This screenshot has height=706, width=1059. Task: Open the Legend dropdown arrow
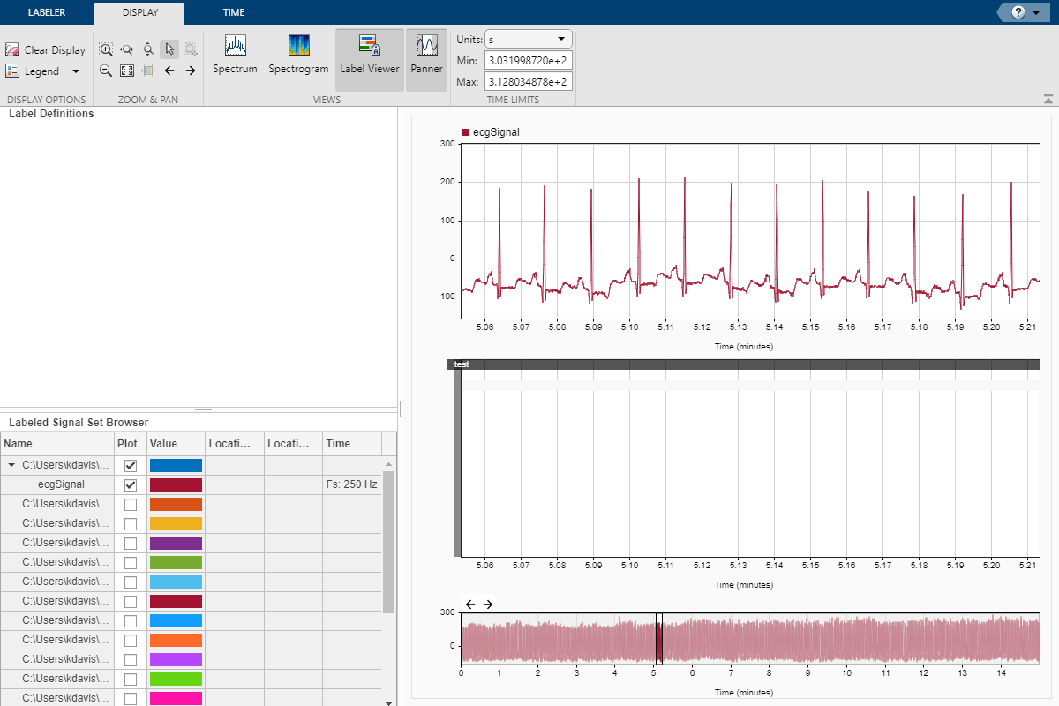pyautogui.click(x=76, y=71)
